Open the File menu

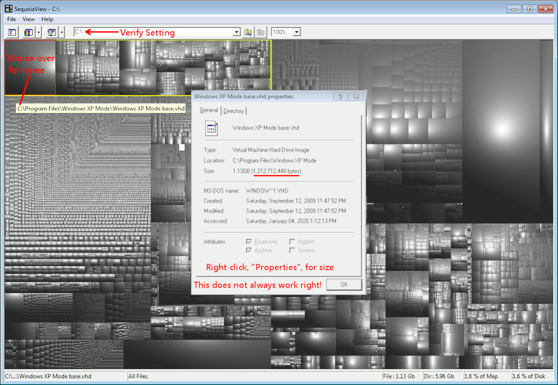point(12,19)
